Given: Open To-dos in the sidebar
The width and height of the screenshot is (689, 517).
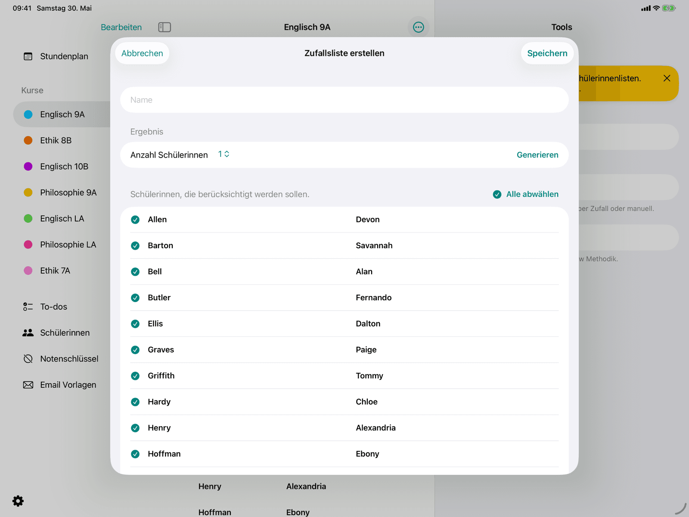Looking at the screenshot, I should point(54,307).
